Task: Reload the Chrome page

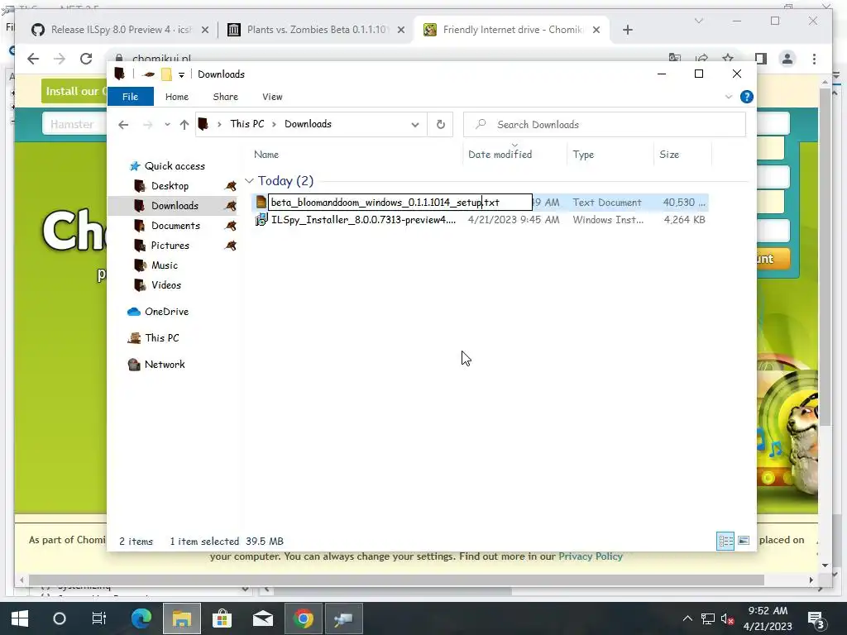Action: tap(86, 59)
